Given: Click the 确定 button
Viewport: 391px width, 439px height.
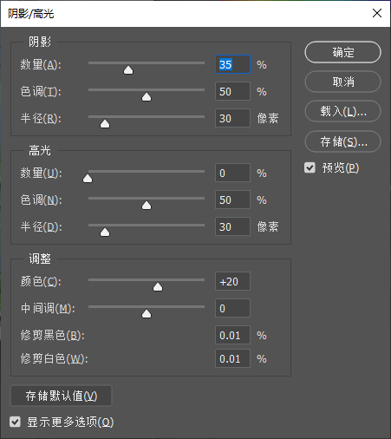Looking at the screenshot, I should point(342,52).
